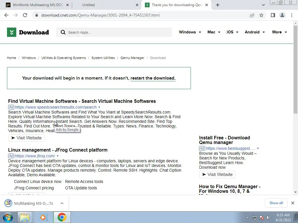
Task: Reload the current page
Action: (x=25, y=15)
